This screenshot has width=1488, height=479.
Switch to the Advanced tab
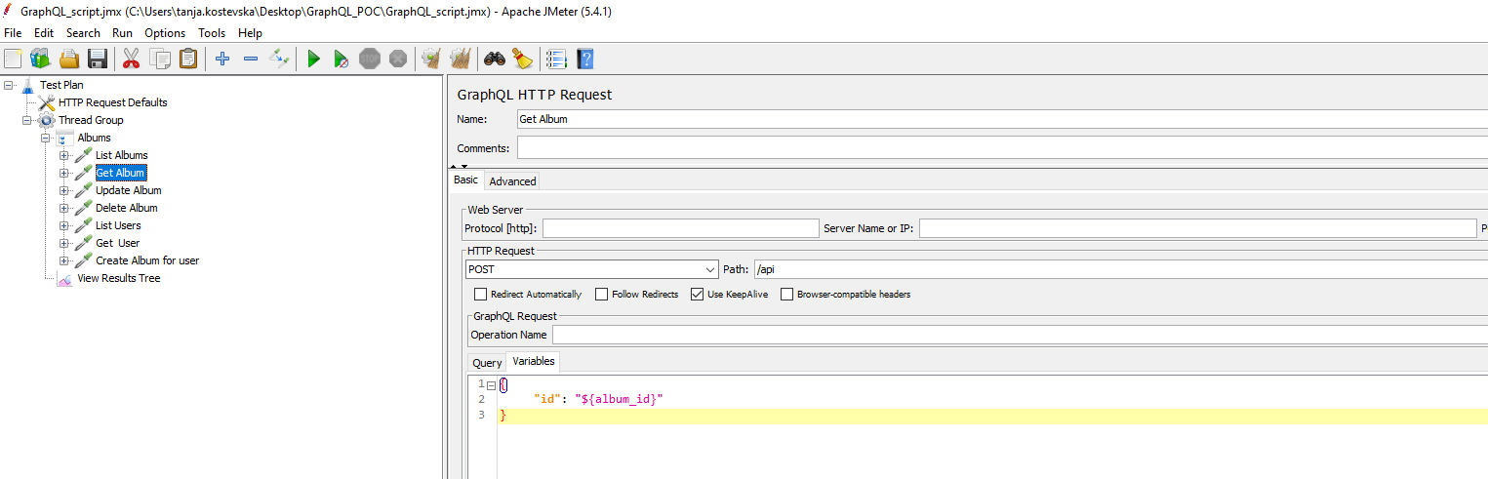click(512, 181)
